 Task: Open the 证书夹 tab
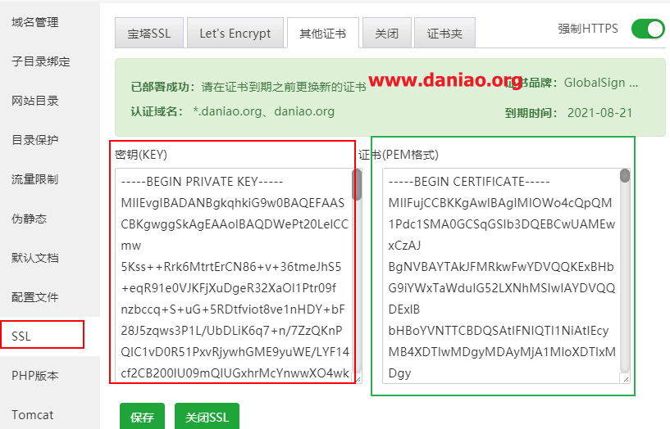(x=444, y=33)
